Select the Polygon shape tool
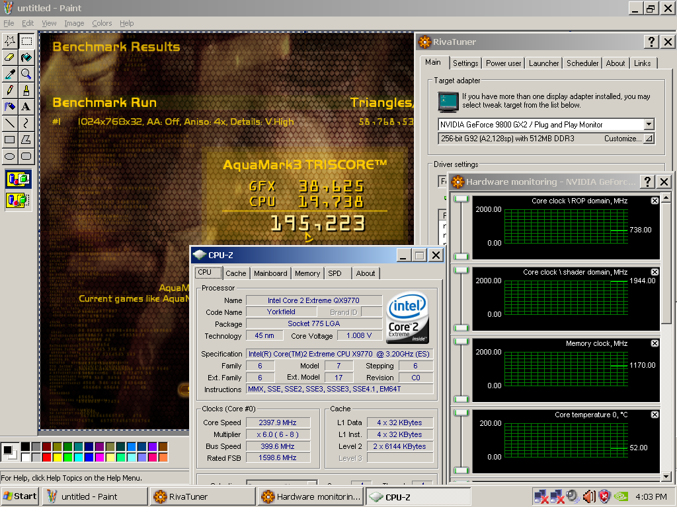Viewport: 677px width, 507px height. (x=26, y=140)
